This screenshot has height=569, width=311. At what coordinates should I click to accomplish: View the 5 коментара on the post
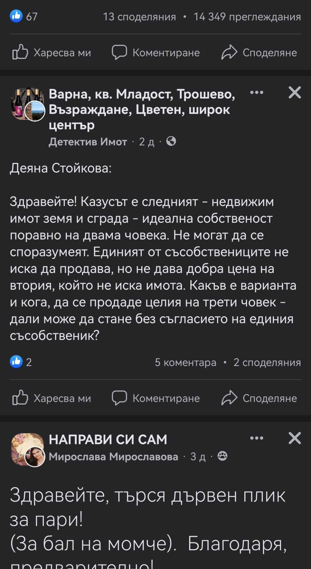click(185, 362)
